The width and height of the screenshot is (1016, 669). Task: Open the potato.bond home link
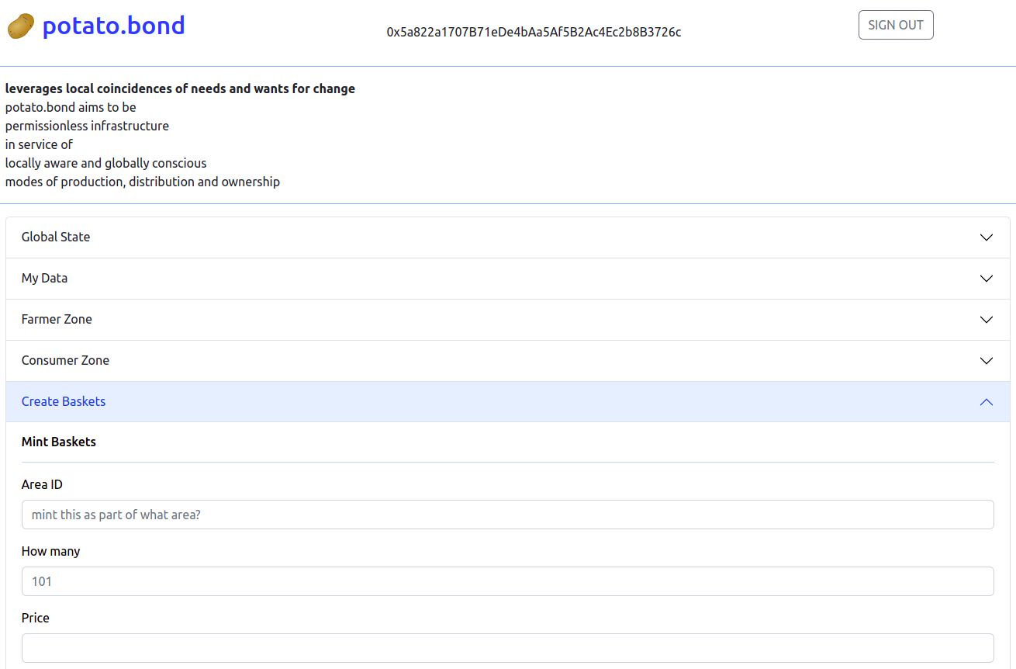click(113, 26)
